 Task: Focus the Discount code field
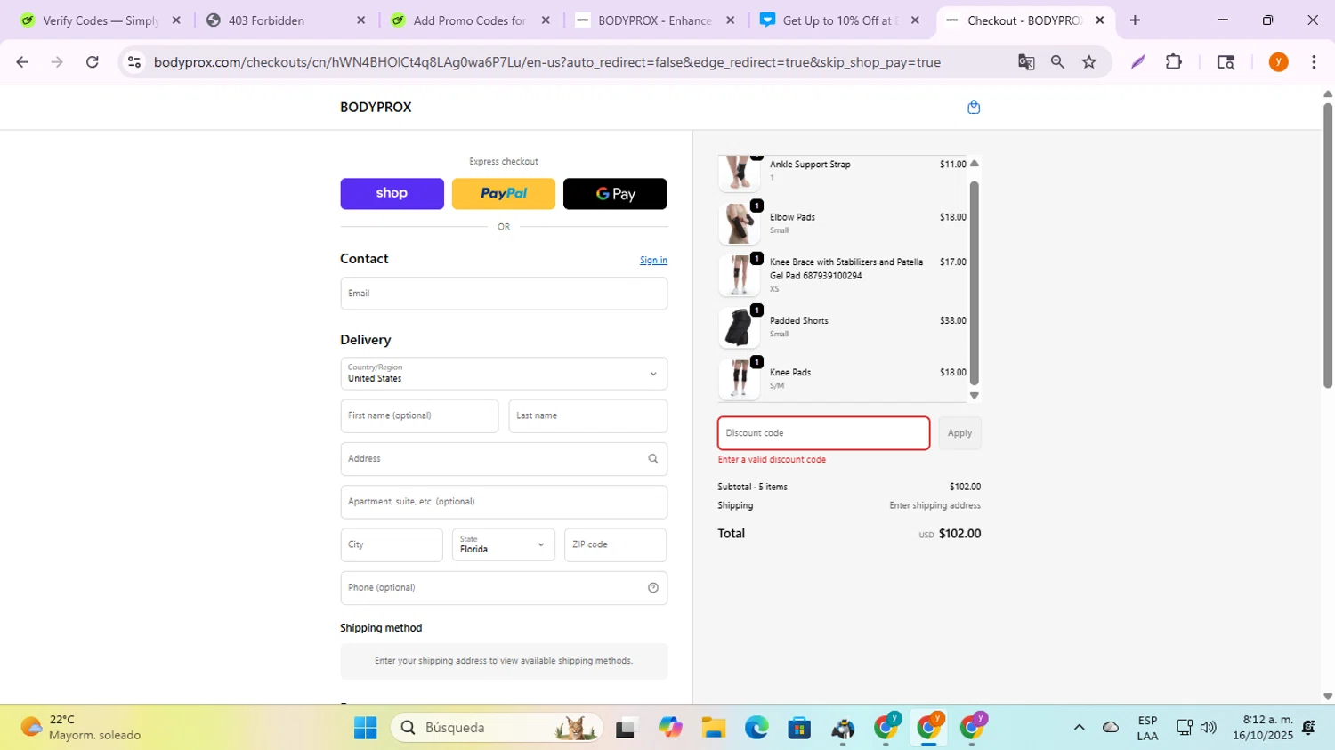pyautogui.click(x=824, y=433)
